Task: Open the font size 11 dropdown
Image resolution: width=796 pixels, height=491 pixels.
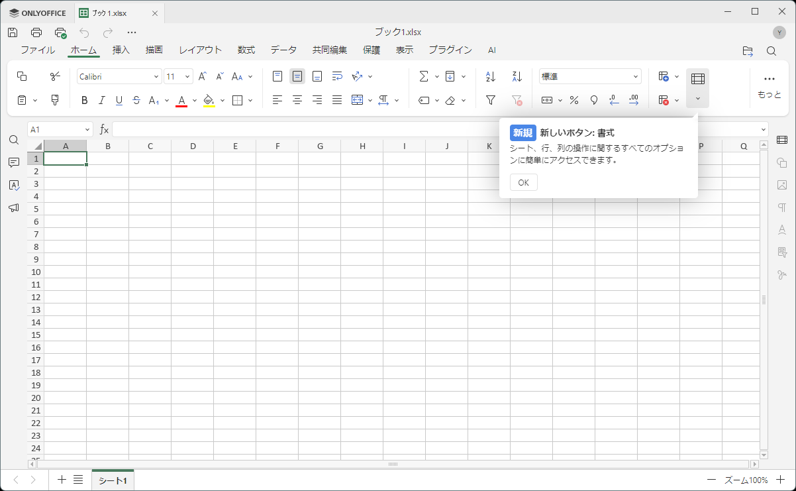Action: (187, 77)
